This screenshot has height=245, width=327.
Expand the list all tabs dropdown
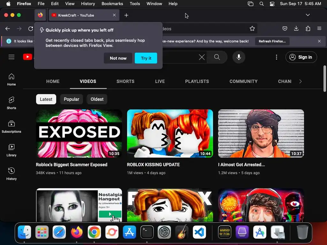(308, 15)
